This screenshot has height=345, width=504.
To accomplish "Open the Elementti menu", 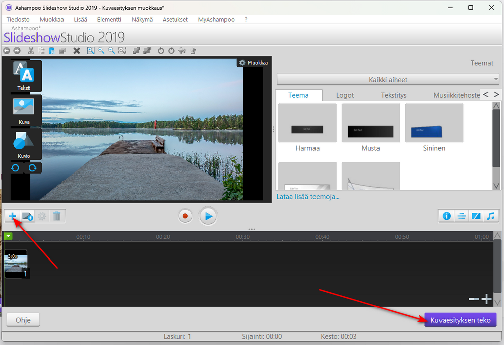I will click(109, 19).
